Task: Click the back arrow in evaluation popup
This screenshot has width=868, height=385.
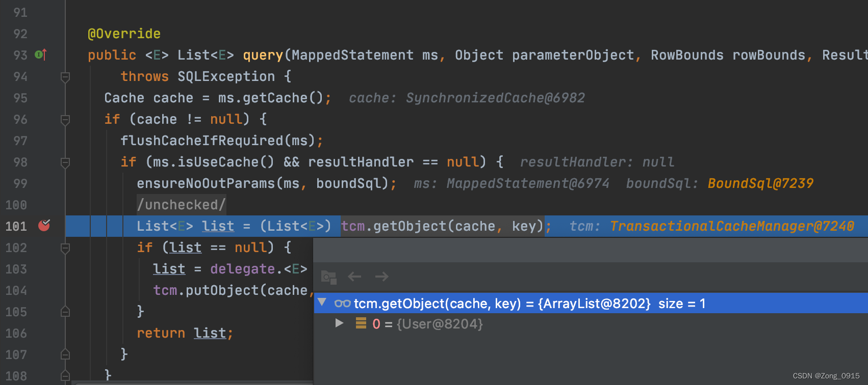Action: tap(354, 277)
